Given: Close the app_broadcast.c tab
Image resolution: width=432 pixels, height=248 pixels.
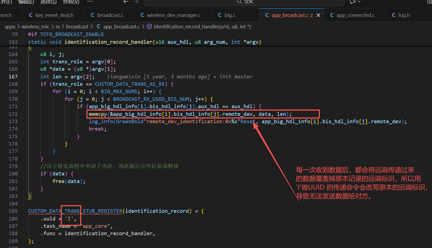Looking at the screenshot, I should point(318,15).
